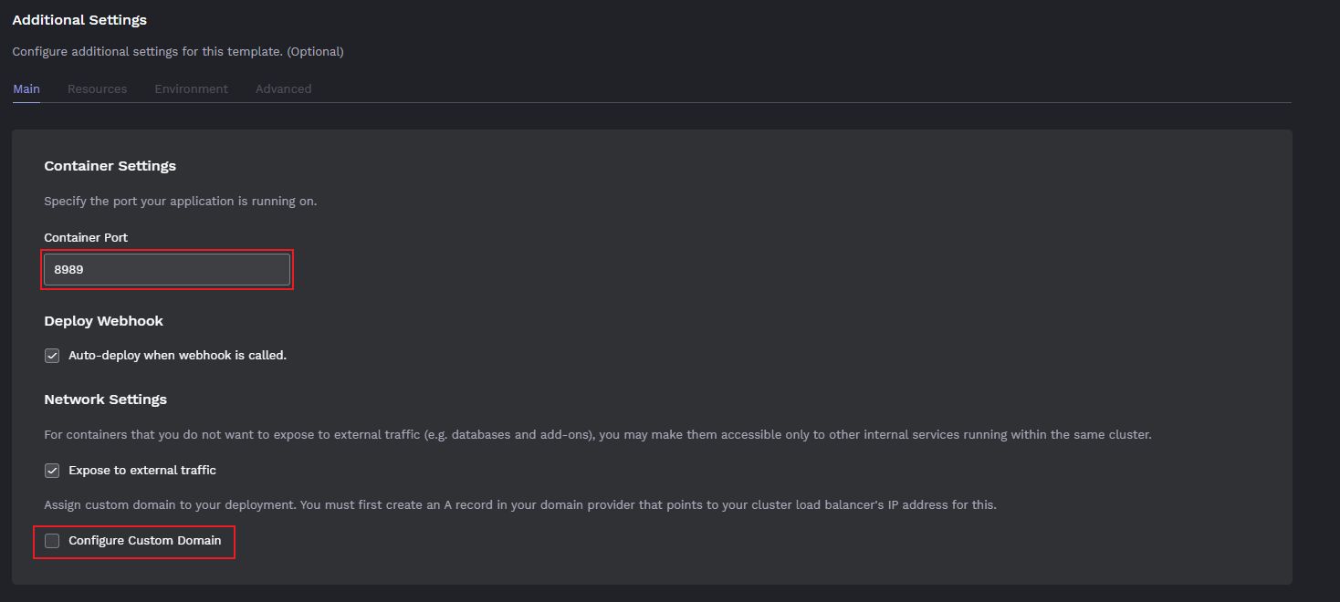Click the 'Auto-deploy when webhook is called.' label
This screenshot has height=602, width=1340.
(177, 356)
